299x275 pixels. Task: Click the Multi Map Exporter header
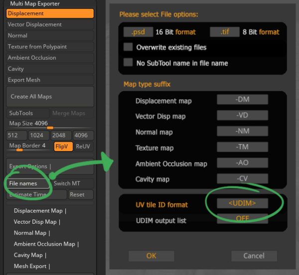[x=35, y=3]
